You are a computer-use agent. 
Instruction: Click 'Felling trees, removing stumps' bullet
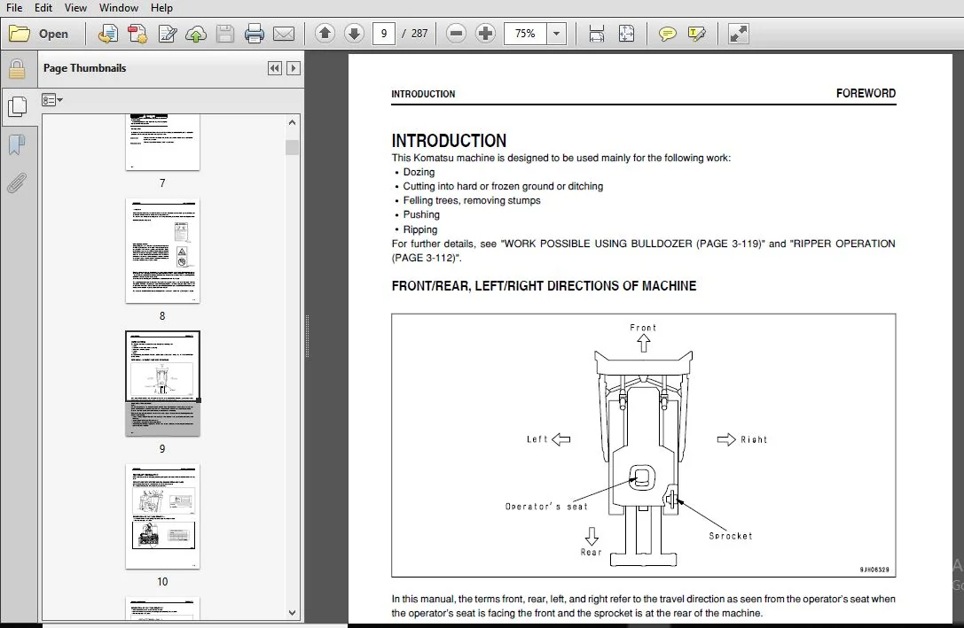coord(472,201)
